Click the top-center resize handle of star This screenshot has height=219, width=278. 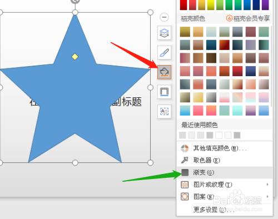[x=75, y=12]
